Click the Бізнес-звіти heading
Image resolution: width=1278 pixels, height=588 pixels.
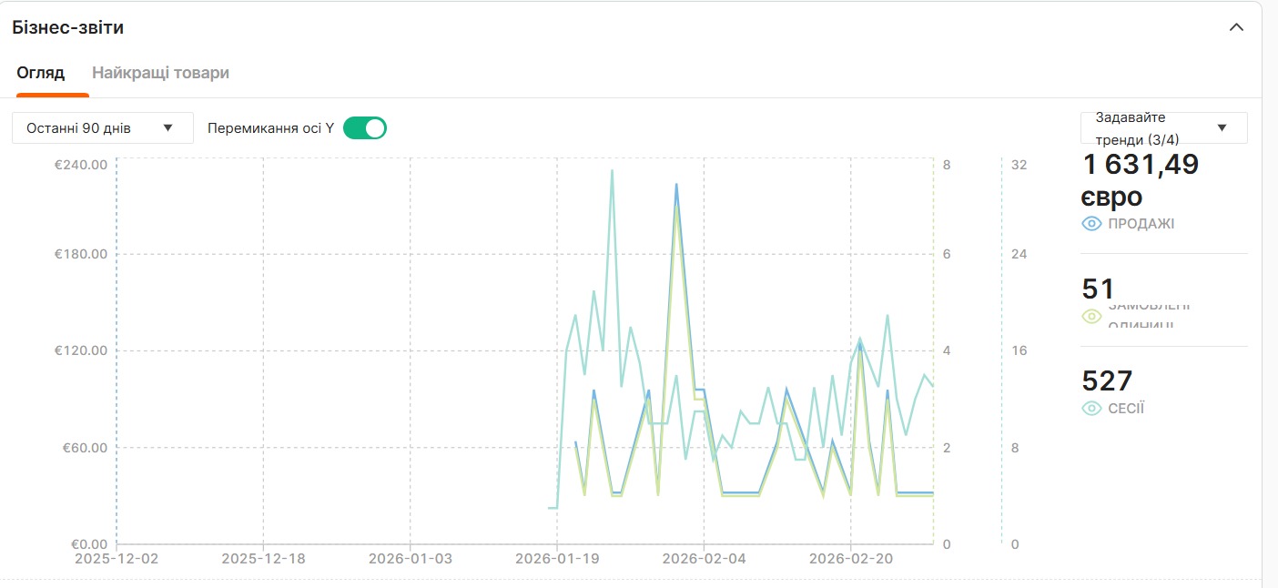point(68,27)
